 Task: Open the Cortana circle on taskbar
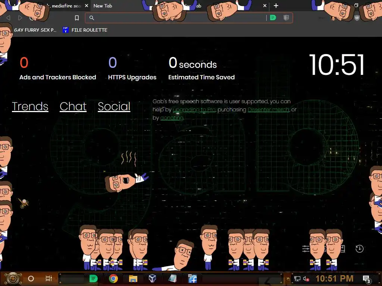pyautogui.click(x=31, y=279)
